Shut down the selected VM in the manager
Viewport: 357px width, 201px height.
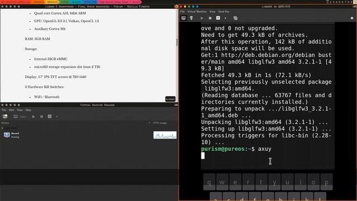[x=50, y=117]
